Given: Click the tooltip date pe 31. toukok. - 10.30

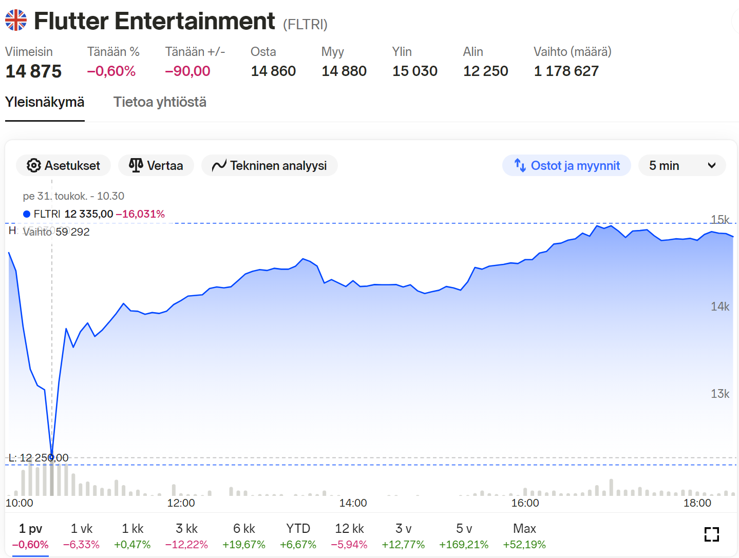Looking at the screenshot, I should pos(73,196).
